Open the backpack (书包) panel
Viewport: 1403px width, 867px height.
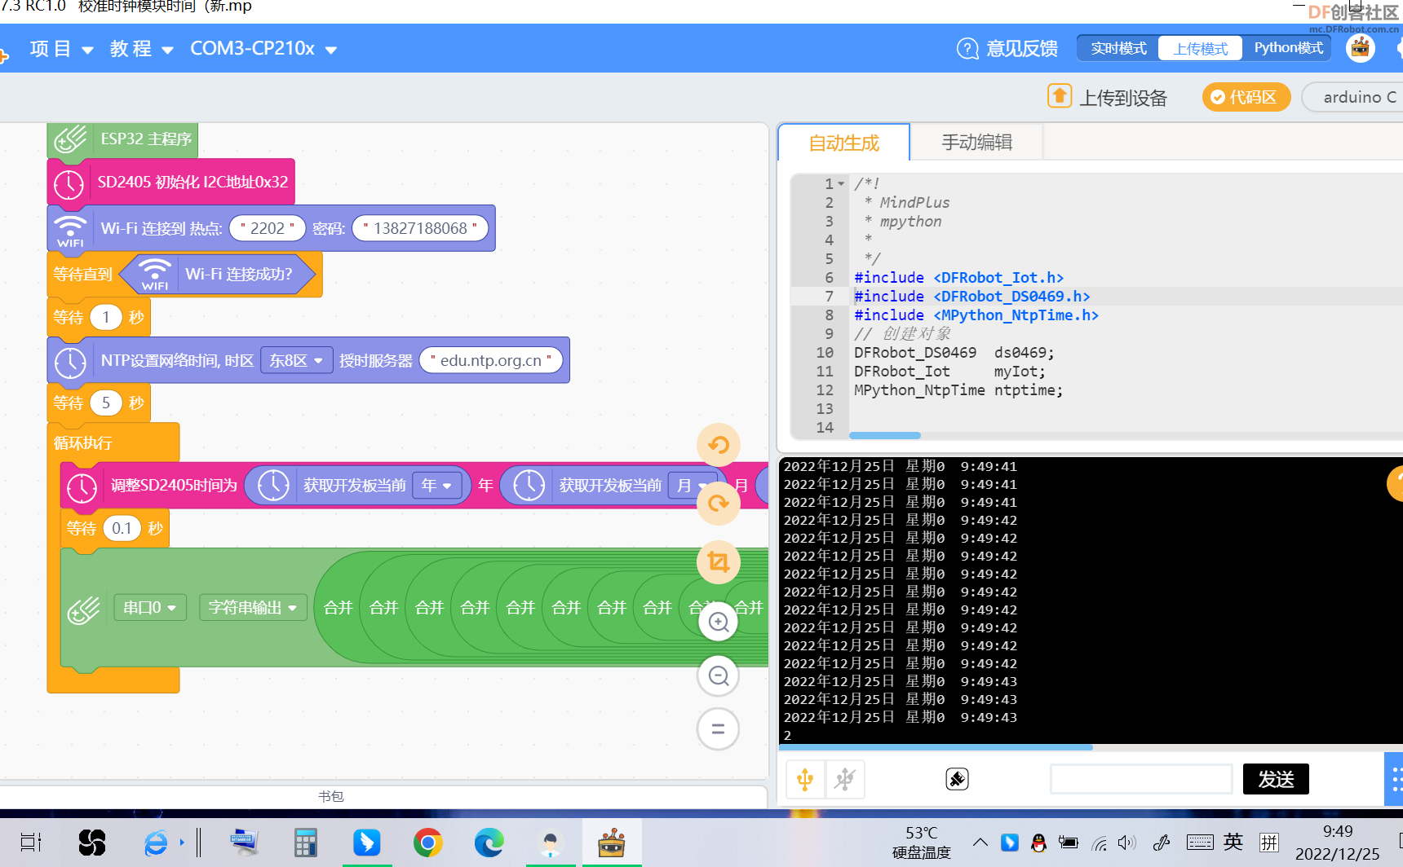[330, 796]
